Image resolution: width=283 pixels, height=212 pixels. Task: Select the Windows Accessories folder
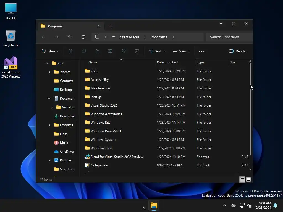(x=103, y=114)
